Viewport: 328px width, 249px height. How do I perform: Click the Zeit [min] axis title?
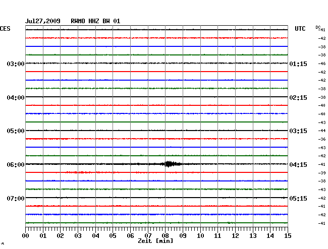tap(155, 241)
